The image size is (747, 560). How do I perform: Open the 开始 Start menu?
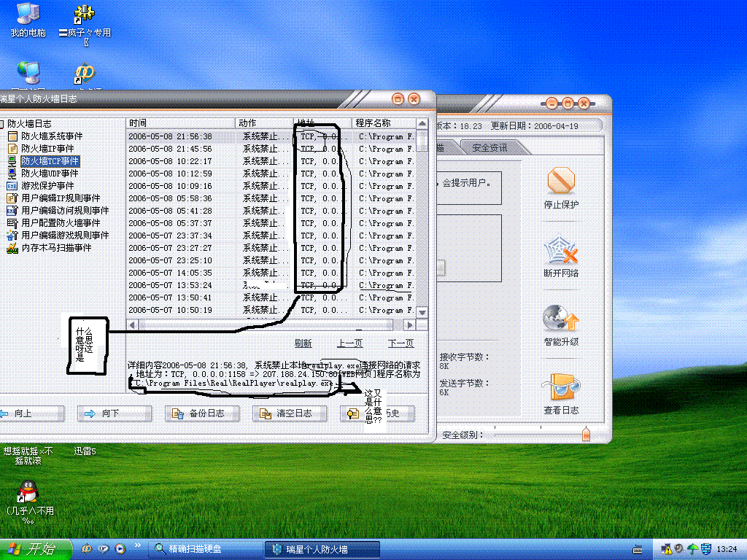[x=34, y=549]
